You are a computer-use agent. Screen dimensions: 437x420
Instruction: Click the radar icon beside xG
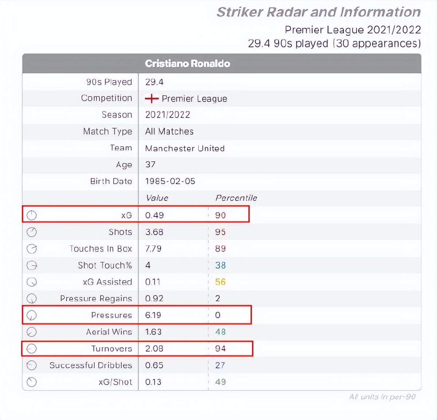click(32, 215)
